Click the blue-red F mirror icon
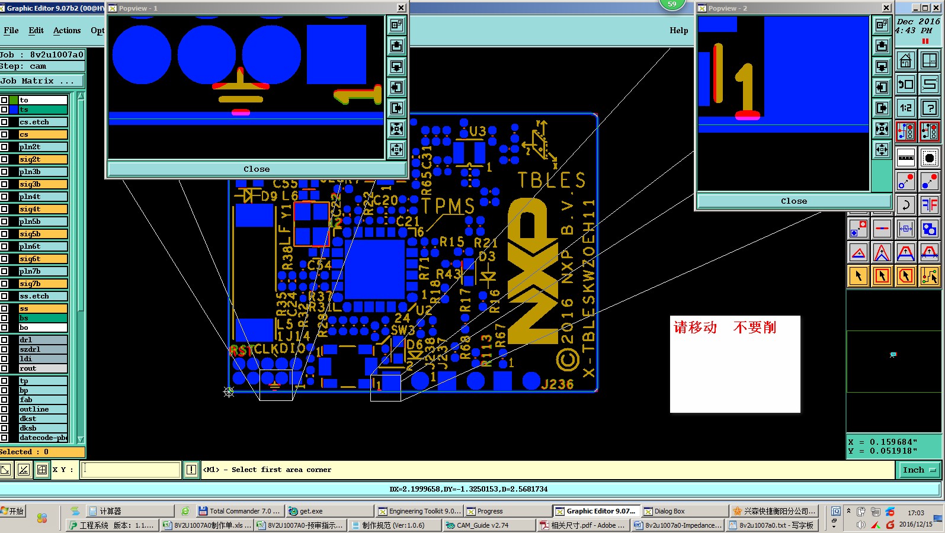 [x=929, y=205]
